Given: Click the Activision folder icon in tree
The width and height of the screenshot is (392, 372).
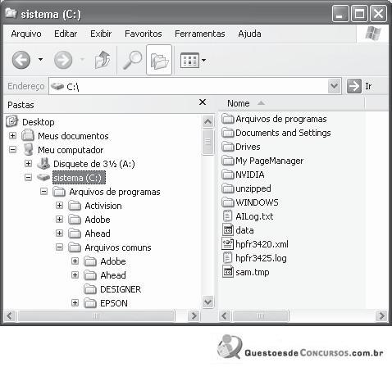Looking at the screenshot, I should pyautogui.click(x=75, y=206).
